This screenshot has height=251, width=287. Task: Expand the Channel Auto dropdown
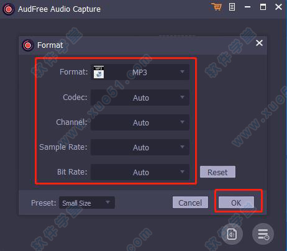140,122
